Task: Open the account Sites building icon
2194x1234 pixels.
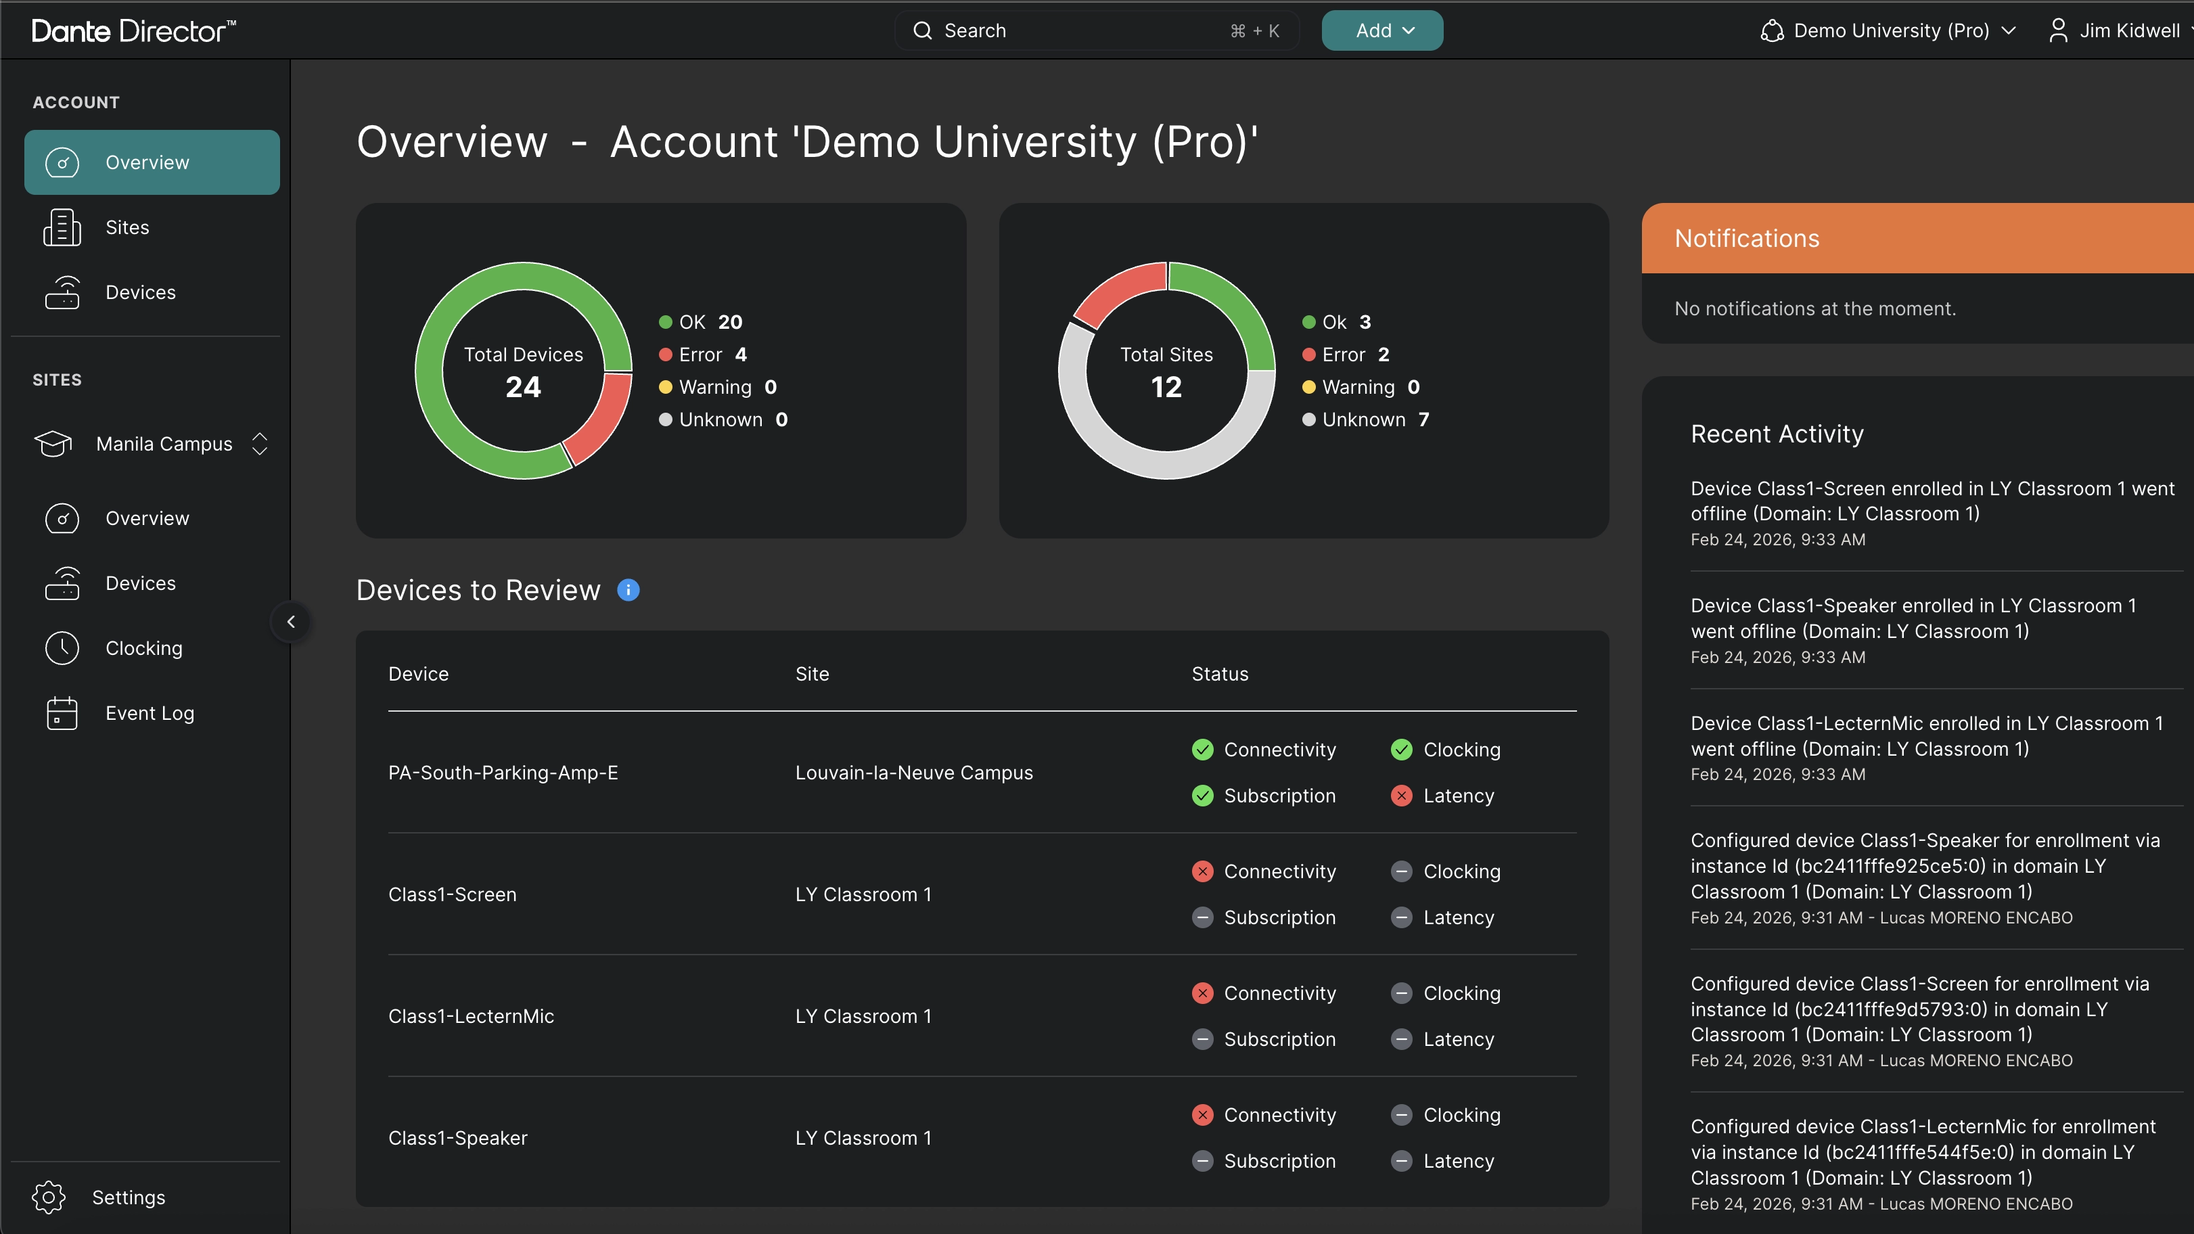Action: 62,227
